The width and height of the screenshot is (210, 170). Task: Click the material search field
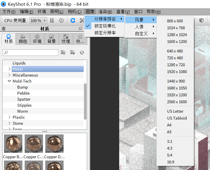[x=31, y=52]
